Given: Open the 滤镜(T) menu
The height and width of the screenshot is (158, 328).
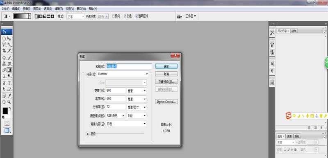Looking at the screenshot, I should coord(59,9).
